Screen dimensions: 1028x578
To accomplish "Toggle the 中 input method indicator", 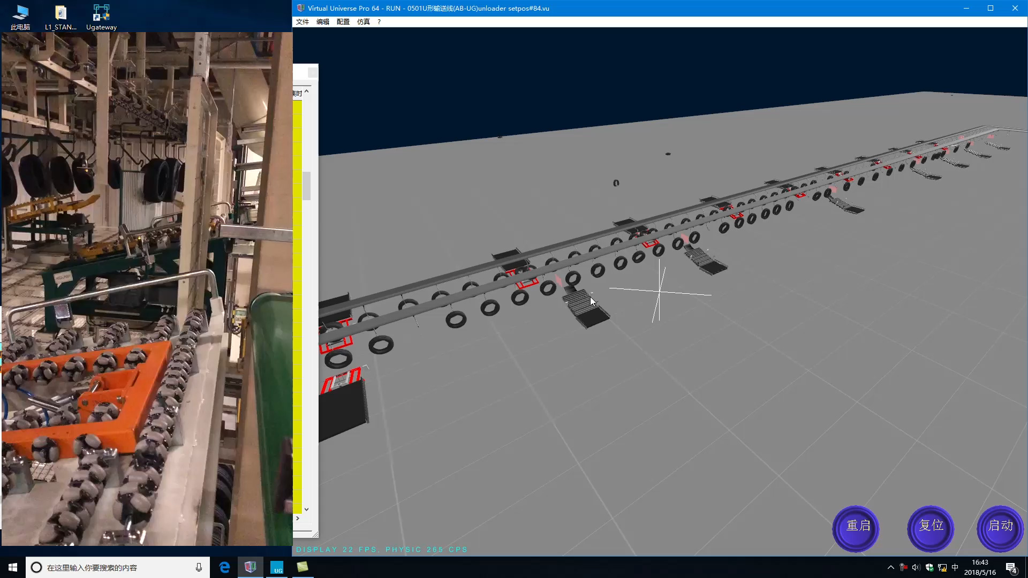I will [955, 567].
